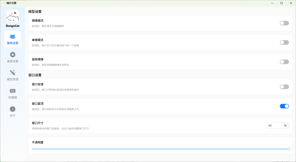Click the 窗口尺寸 input showing 50
296x162 pixels.
[x=273, y=126]
